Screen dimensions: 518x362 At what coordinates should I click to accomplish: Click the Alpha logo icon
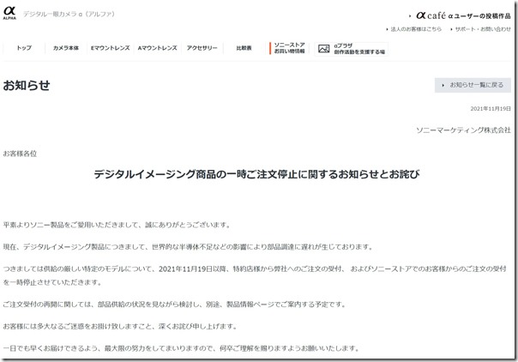pyautogui.click(x=9, y=13)
